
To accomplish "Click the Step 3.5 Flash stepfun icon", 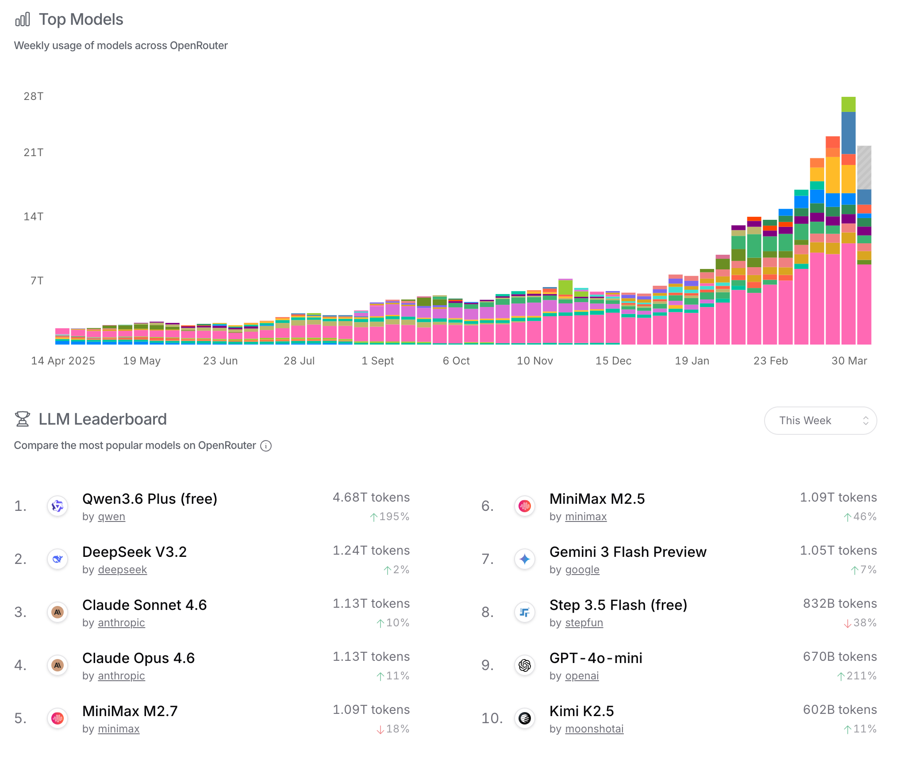I will (x=525, y=612).
